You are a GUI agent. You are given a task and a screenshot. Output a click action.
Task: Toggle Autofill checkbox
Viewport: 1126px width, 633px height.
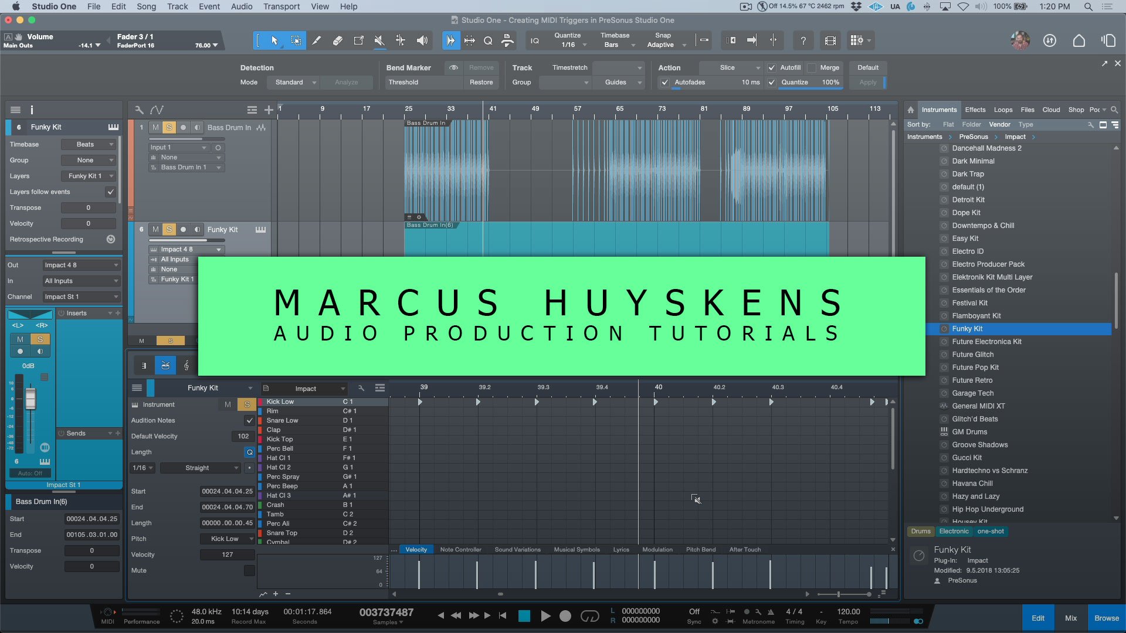pos(772,68)
